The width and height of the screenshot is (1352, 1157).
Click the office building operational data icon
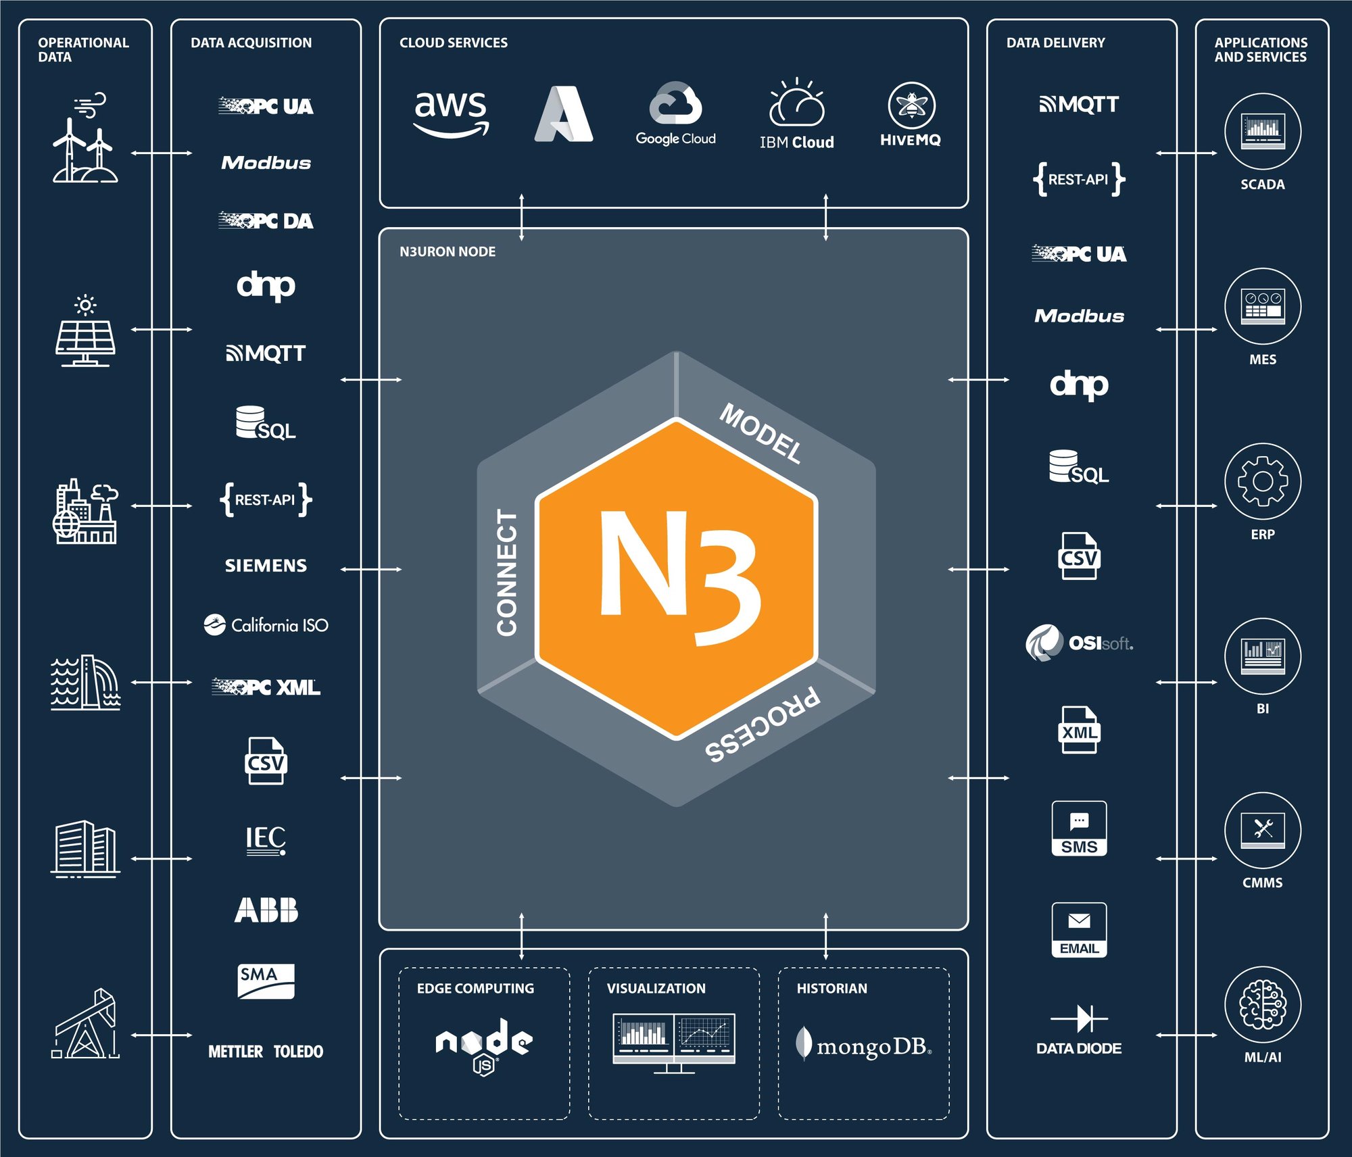coord(85,849)
